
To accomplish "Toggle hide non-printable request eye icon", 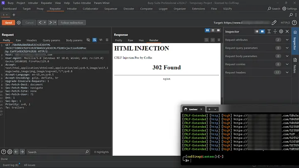I will [88, 40].
